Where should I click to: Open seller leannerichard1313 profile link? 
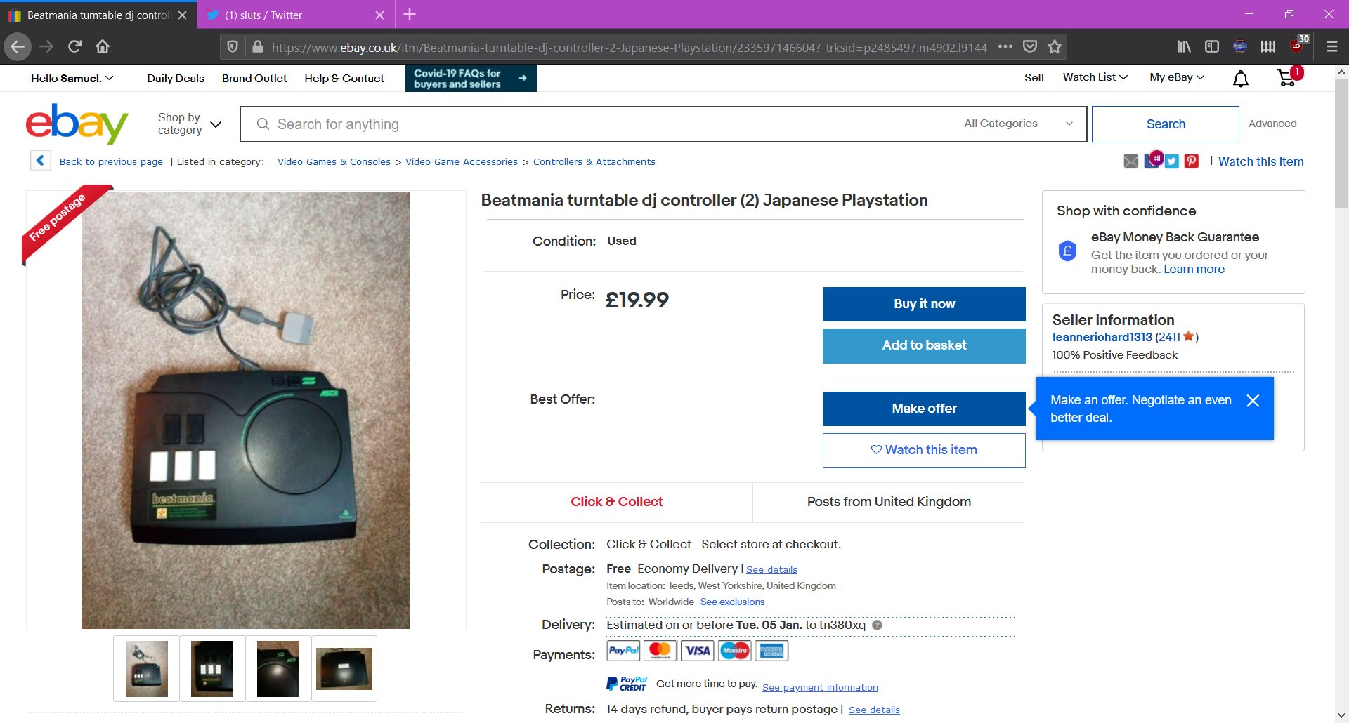click(x=1102, y=337)
